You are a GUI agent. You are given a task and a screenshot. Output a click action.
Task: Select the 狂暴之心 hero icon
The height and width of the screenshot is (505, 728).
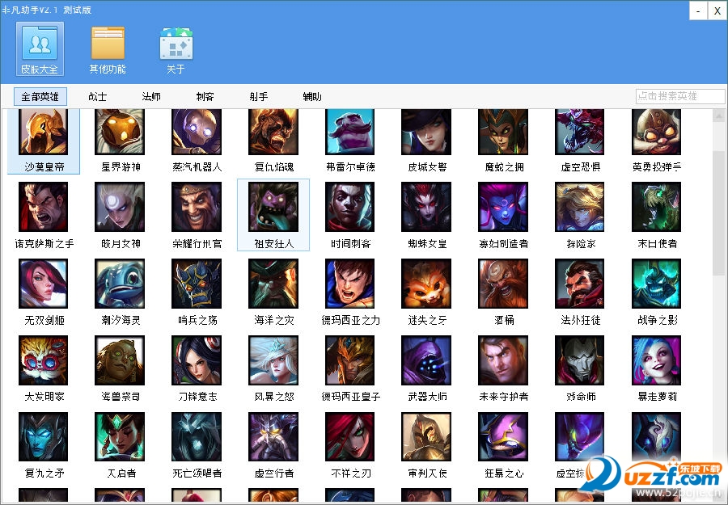tap(503, 437)
